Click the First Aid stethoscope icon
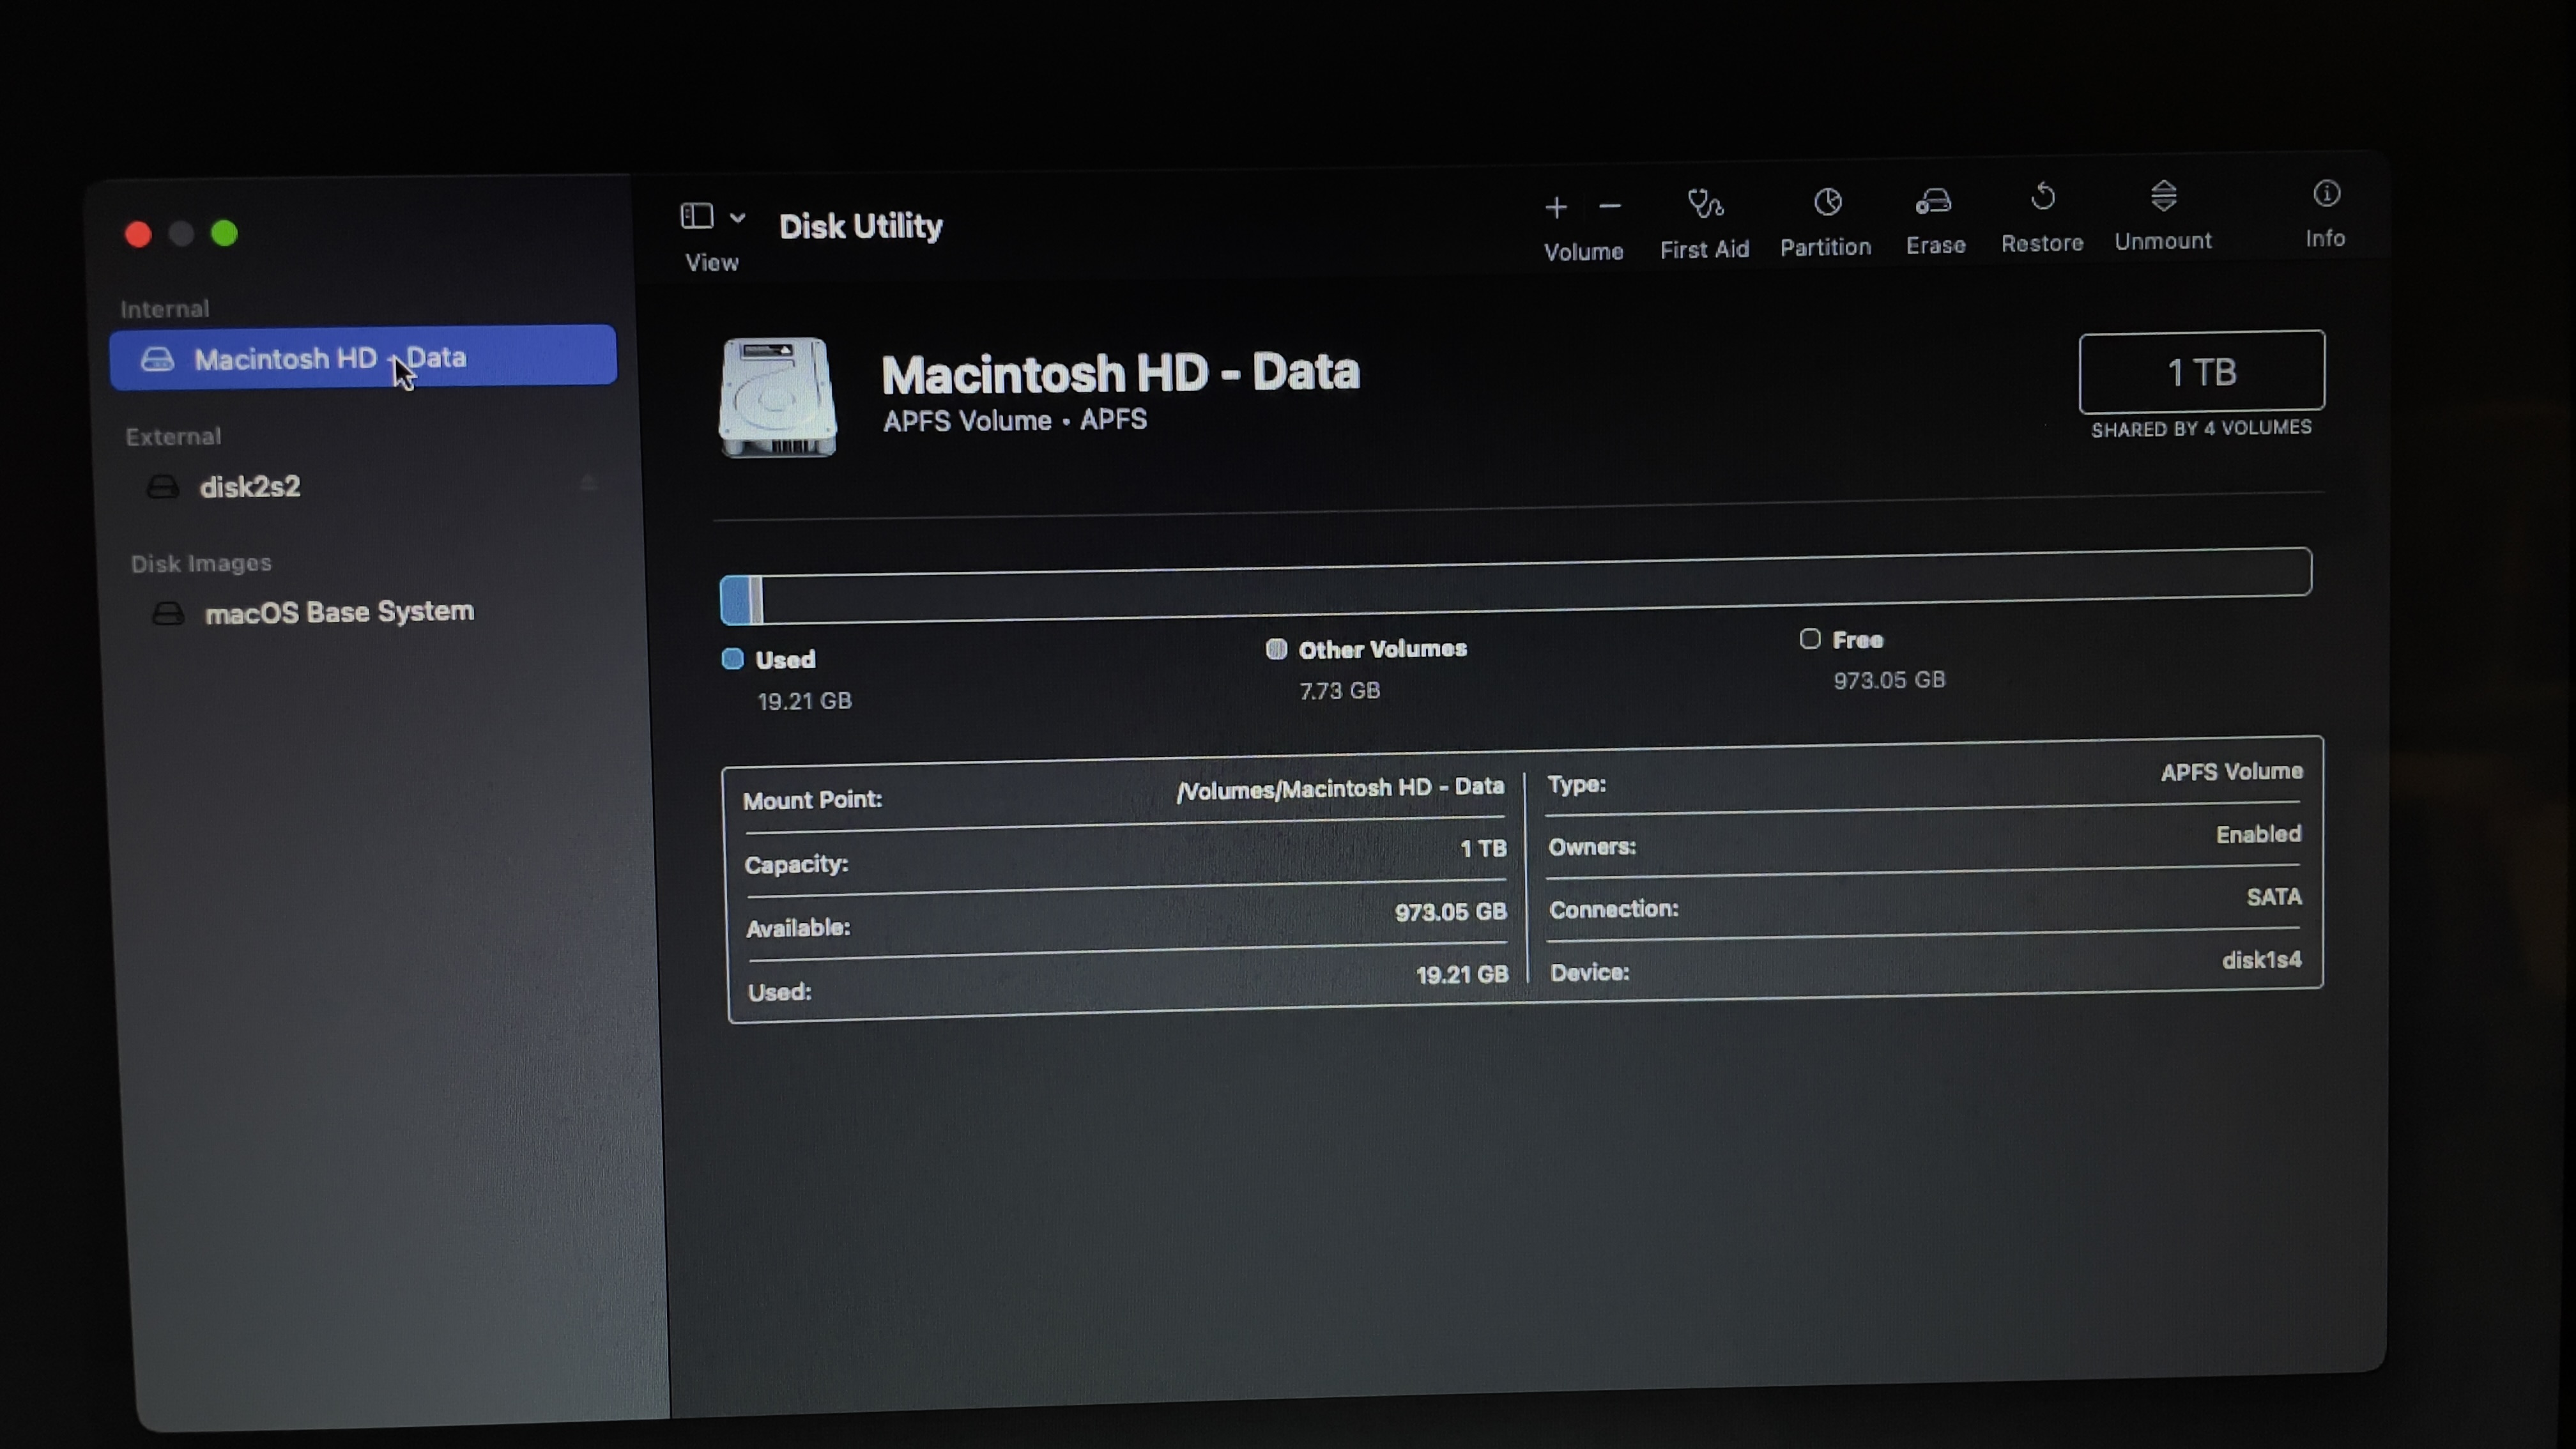Screen dimensions: 2576x1449 click(x=1705, y=204)
